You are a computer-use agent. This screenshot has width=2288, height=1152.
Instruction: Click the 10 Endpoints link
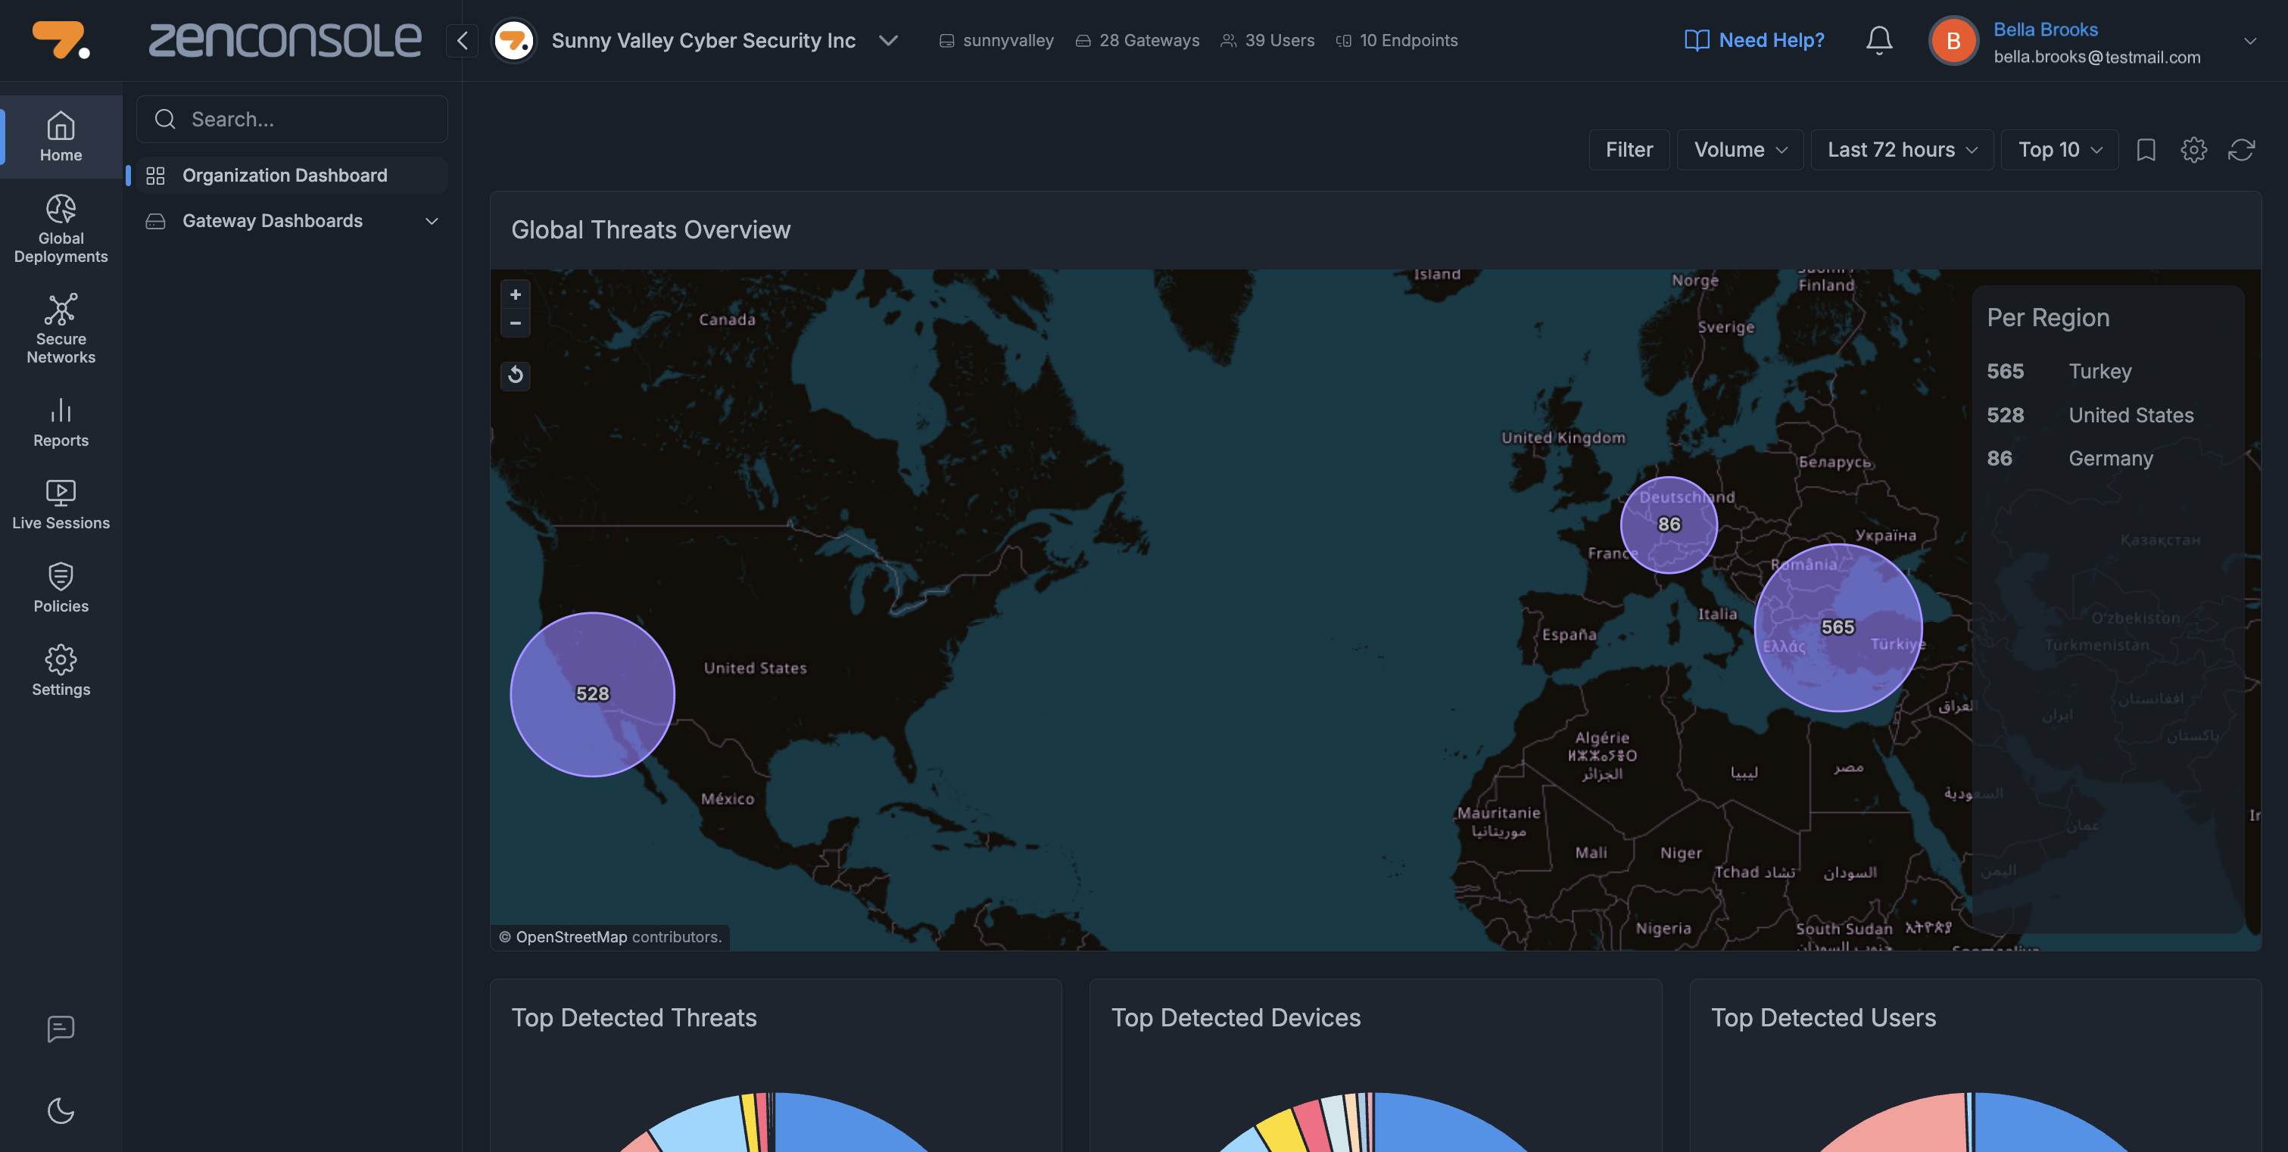point(1397,40)
